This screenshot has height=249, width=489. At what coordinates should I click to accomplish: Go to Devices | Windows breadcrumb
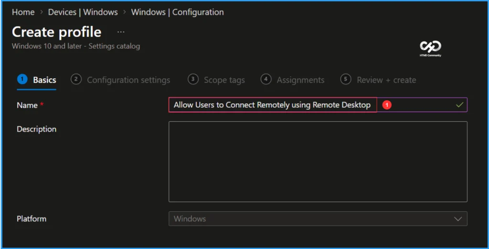83,12
